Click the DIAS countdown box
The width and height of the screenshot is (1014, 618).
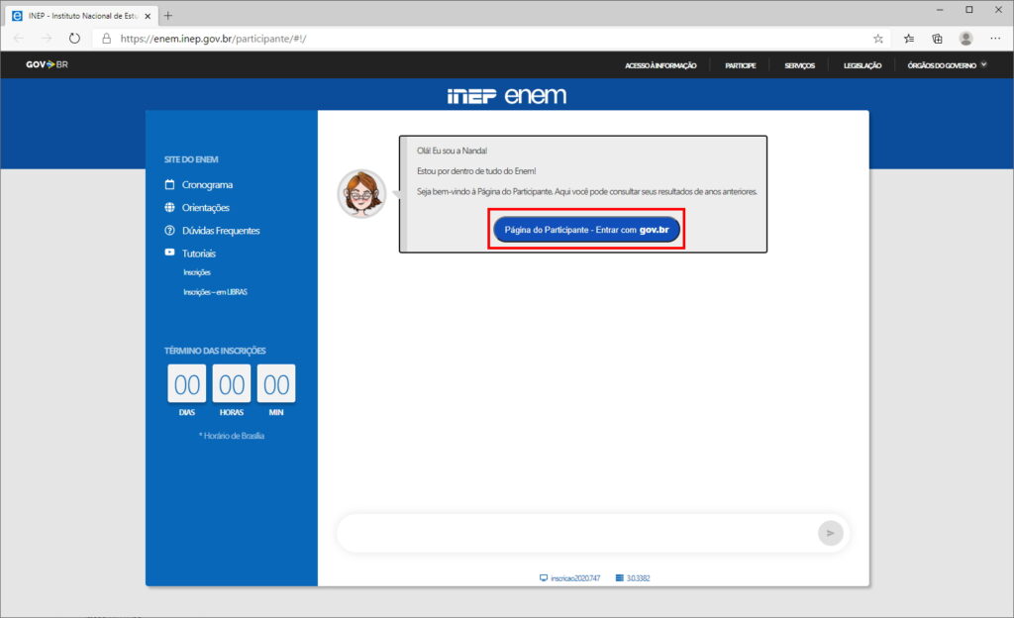(x=187, y=383)
